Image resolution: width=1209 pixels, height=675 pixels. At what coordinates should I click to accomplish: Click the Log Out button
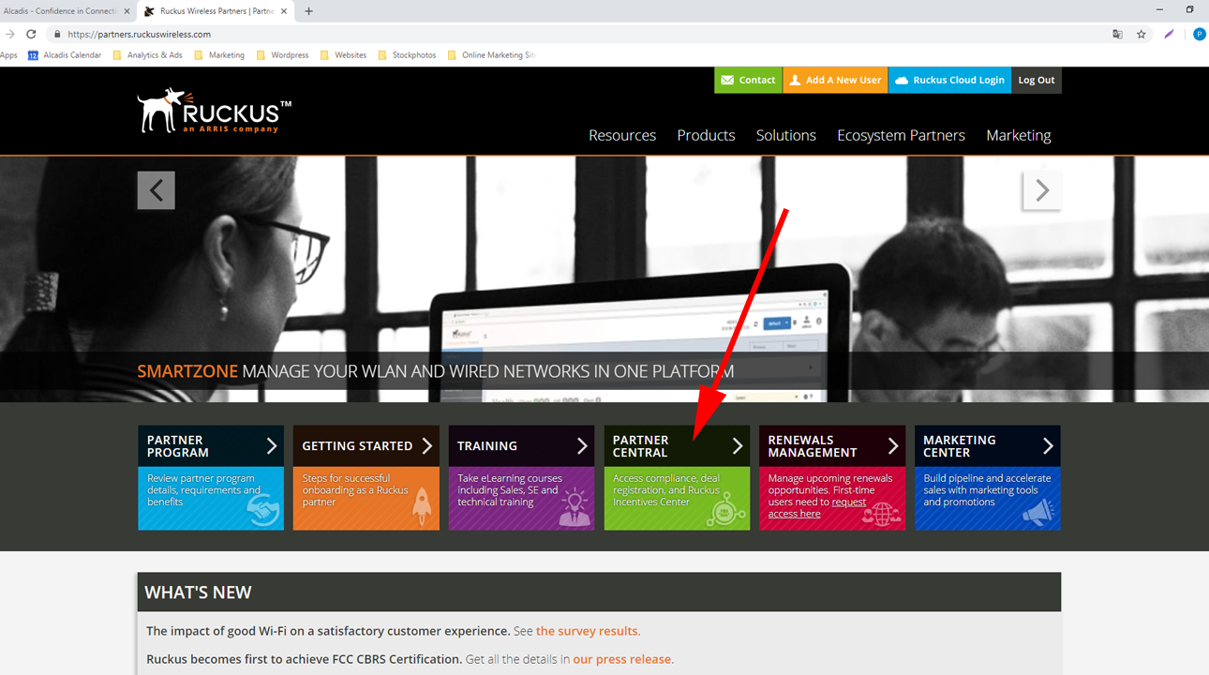(1037, 81)
